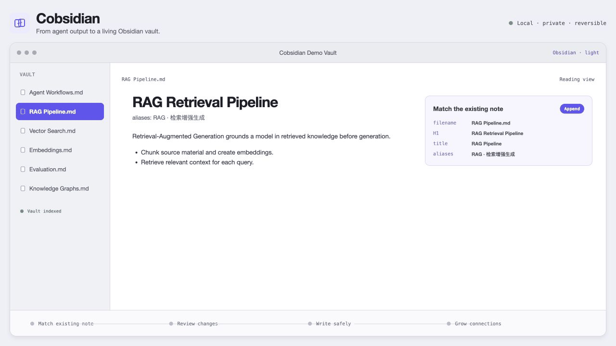
Task: Click the "Cobsidian Demo Vault" window title
Action: tap(308, 53)
